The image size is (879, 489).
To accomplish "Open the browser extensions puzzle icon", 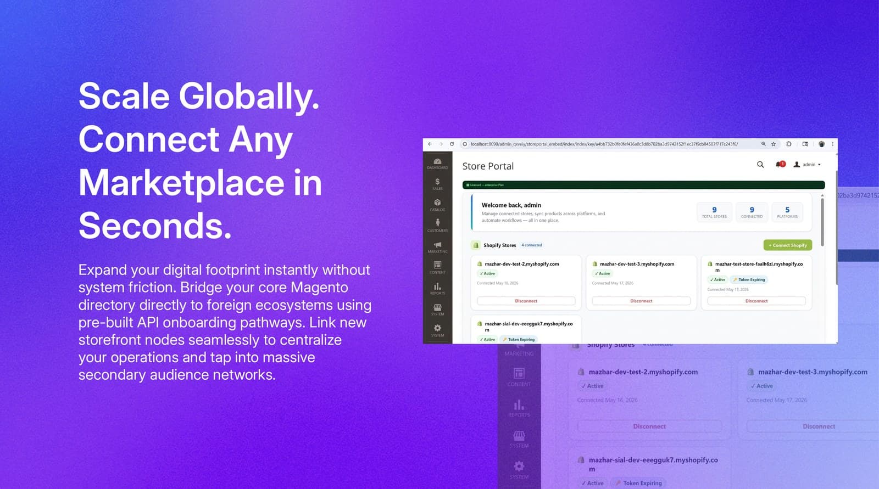I will [789, 144].
